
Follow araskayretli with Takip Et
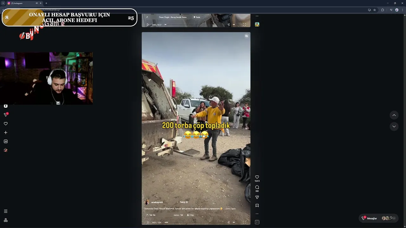(184, 202)
